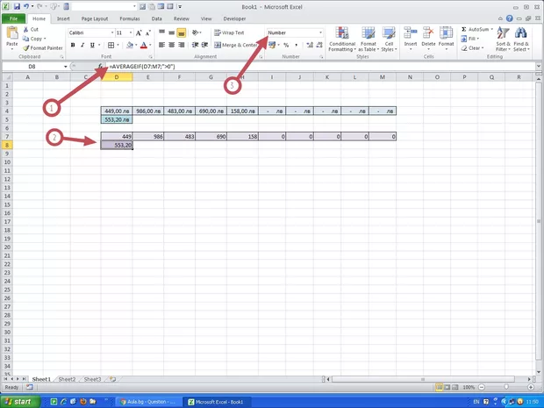This screenshot has width=544, height=408.
Task: Switch to Page Layout view
Action: (x=447, y=387)
